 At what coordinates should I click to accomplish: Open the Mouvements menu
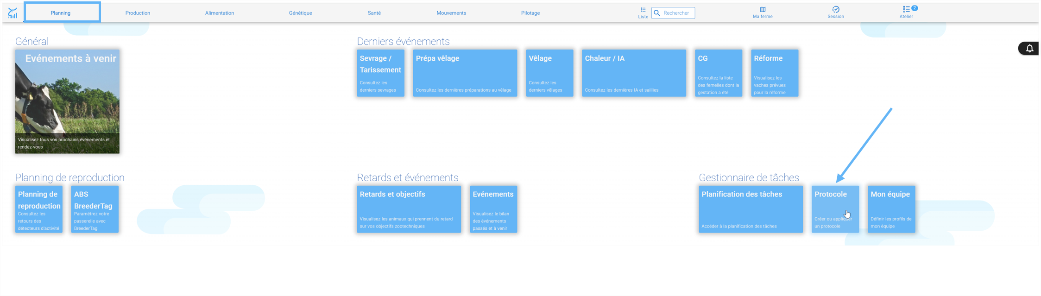pos(451,13)
